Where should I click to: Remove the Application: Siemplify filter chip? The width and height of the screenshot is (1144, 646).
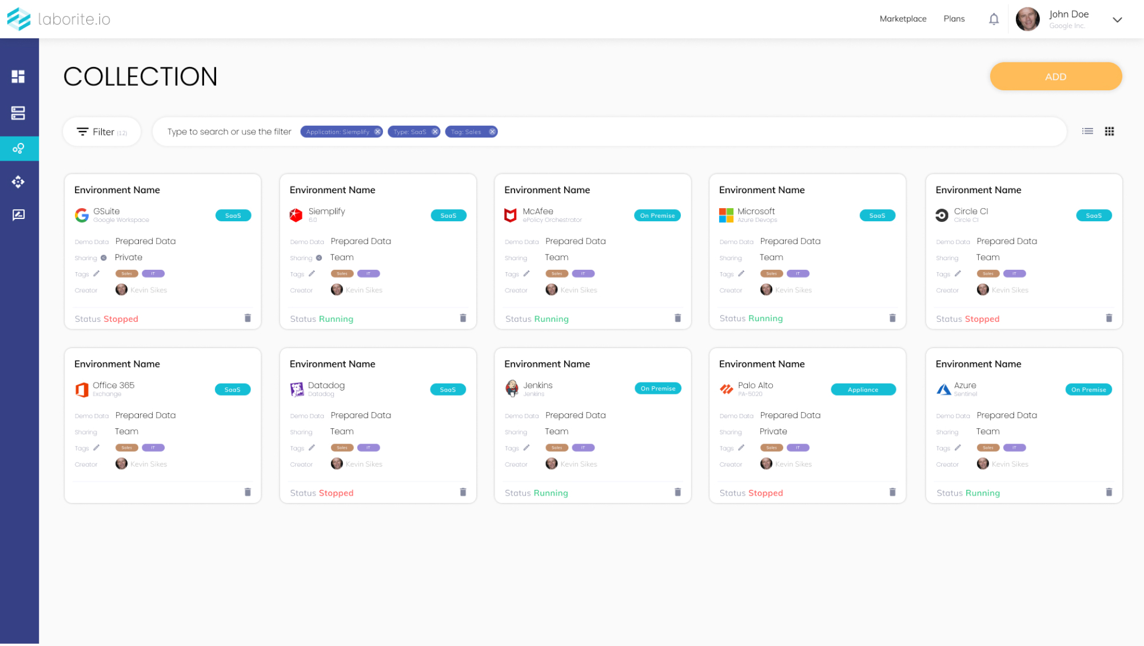[x=378, y=132]
